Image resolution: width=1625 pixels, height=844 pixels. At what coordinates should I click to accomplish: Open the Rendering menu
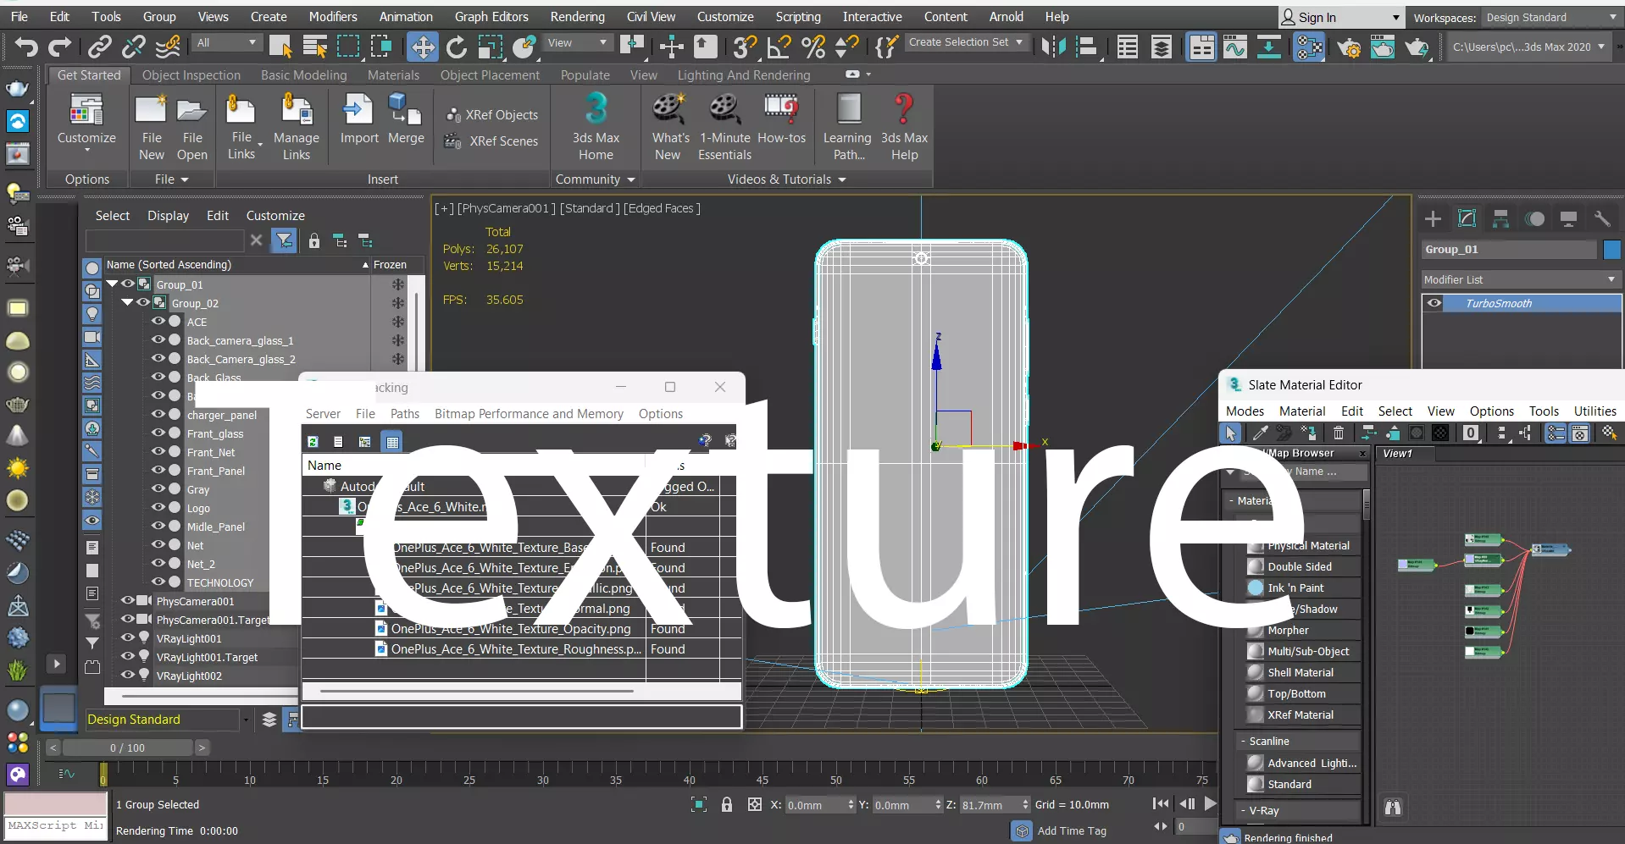point(577,17)
